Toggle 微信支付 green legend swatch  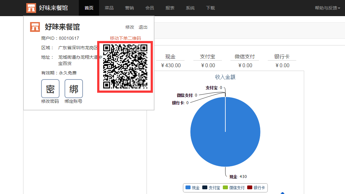tap(225, 187)
